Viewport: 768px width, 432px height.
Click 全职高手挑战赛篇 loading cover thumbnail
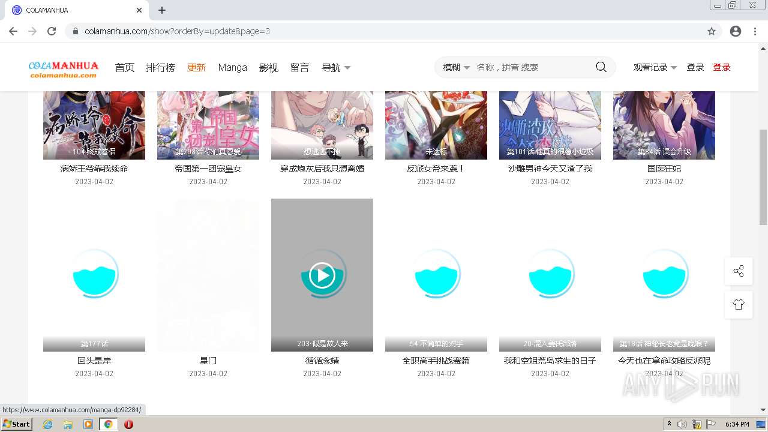pyautogui.click(x=436, y=275)
